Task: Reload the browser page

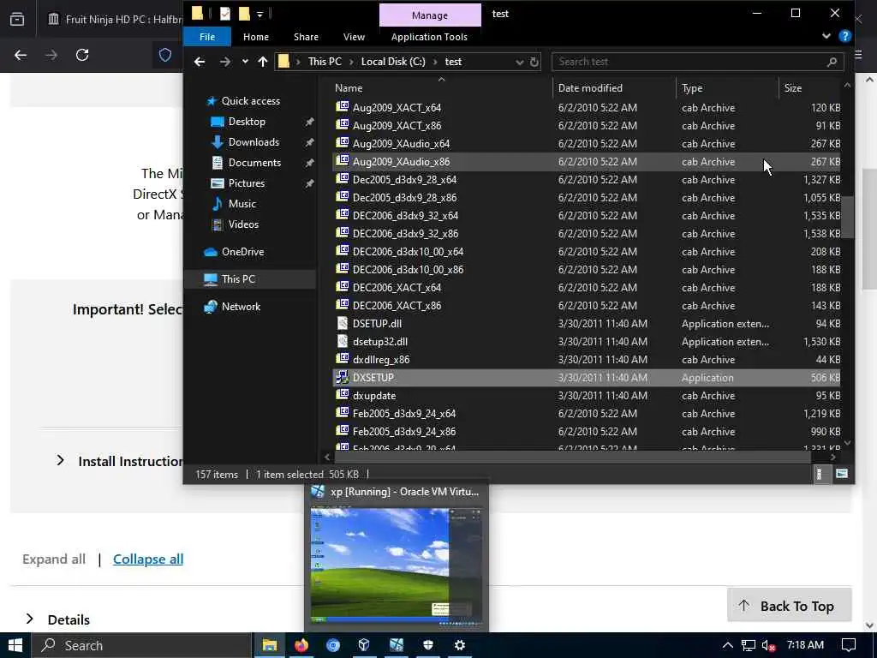Action: pyautogui.click(x=82, y=55)
